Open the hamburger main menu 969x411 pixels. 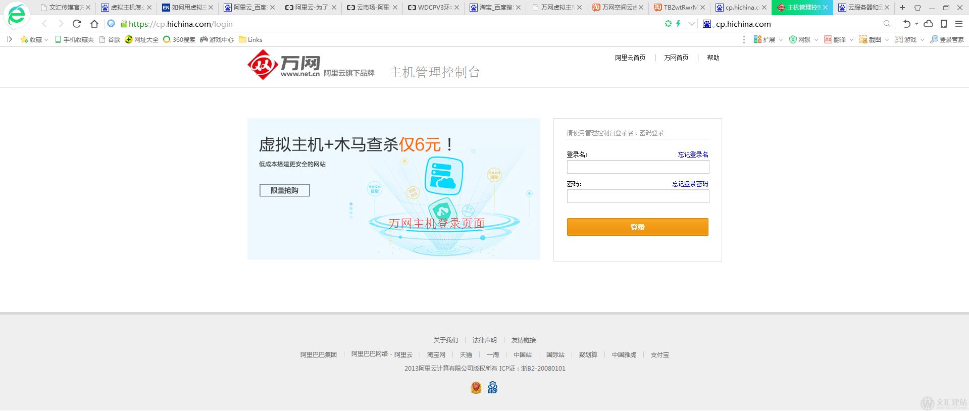[958, 24]
